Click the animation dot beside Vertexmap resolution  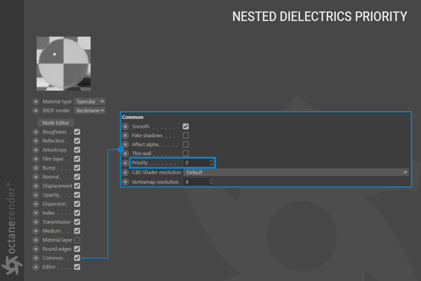[125, 182]
